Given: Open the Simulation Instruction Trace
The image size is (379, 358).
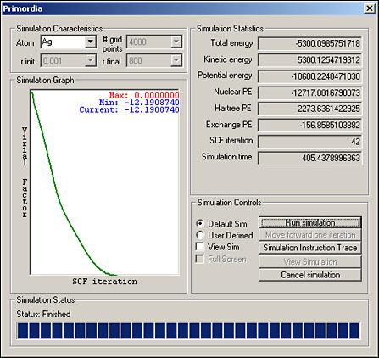Looking at the screenshot, I should coord(310,248).
